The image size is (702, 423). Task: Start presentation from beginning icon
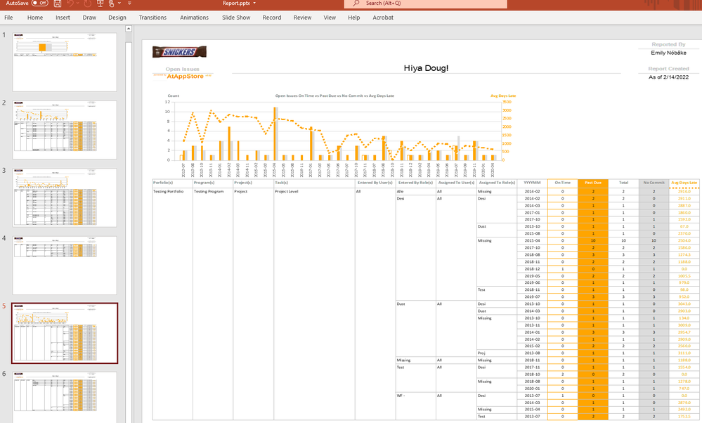(101, 4)
